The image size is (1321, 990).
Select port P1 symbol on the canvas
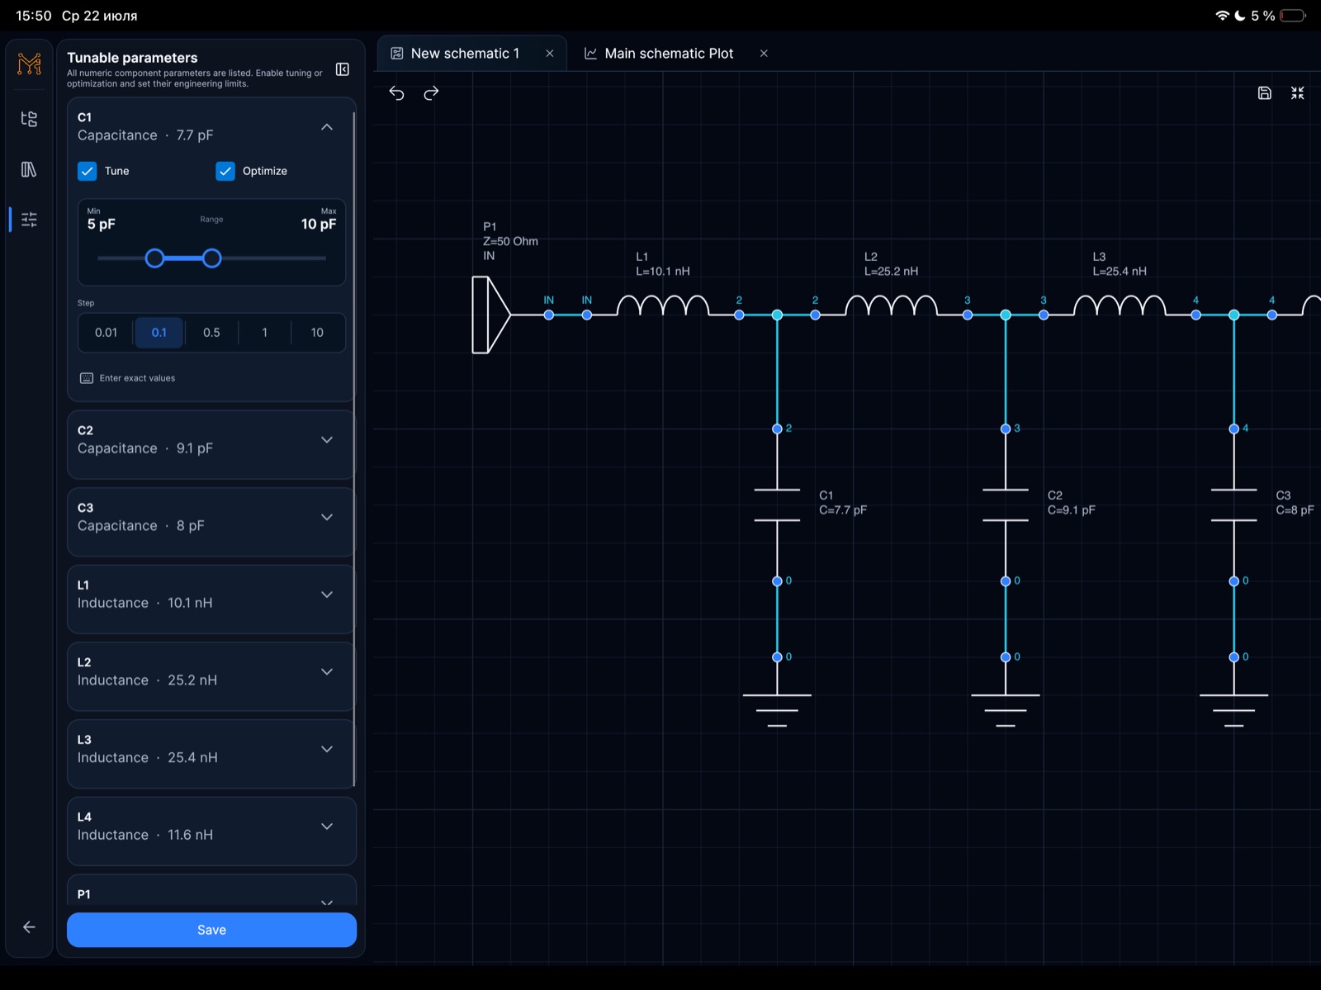click(492, 315)
